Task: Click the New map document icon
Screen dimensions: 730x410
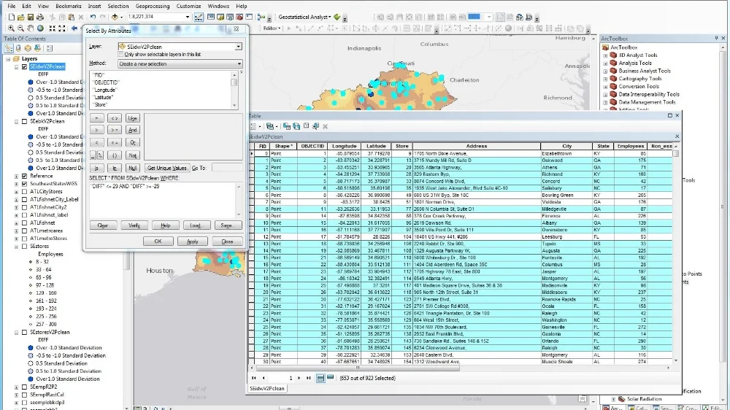Action: pyautogui.click(x=11, y=18)
